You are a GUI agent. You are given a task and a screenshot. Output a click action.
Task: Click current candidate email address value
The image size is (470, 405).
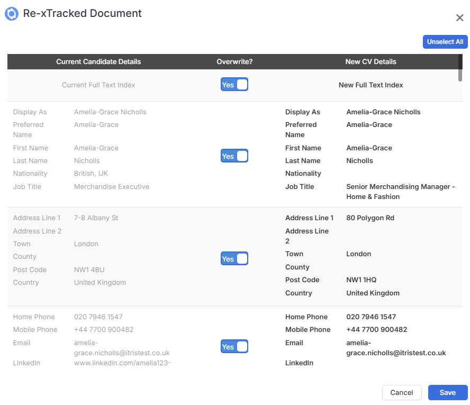(x=122, y=348)
